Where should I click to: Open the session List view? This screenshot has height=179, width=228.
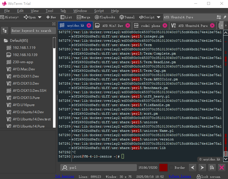[66, 17]
